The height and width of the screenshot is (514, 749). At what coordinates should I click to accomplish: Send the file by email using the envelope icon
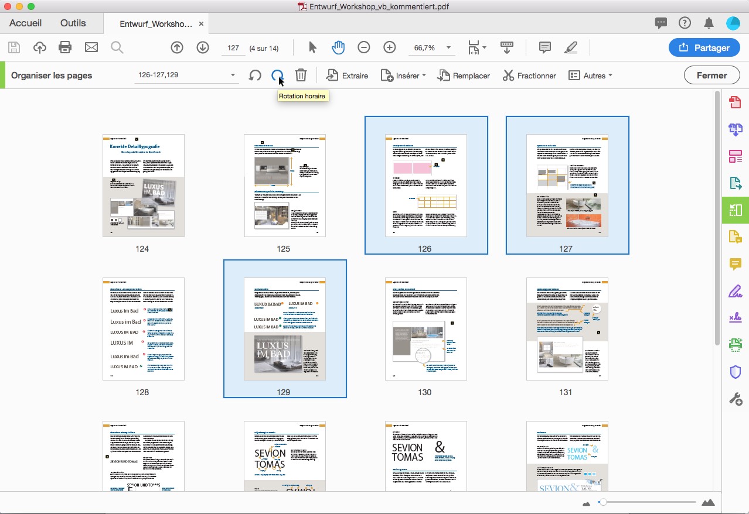[91, 48]
